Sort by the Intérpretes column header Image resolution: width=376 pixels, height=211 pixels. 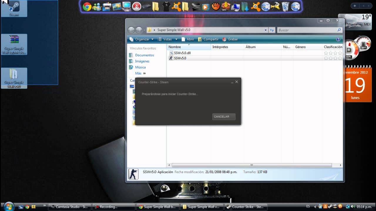(227, 47)
